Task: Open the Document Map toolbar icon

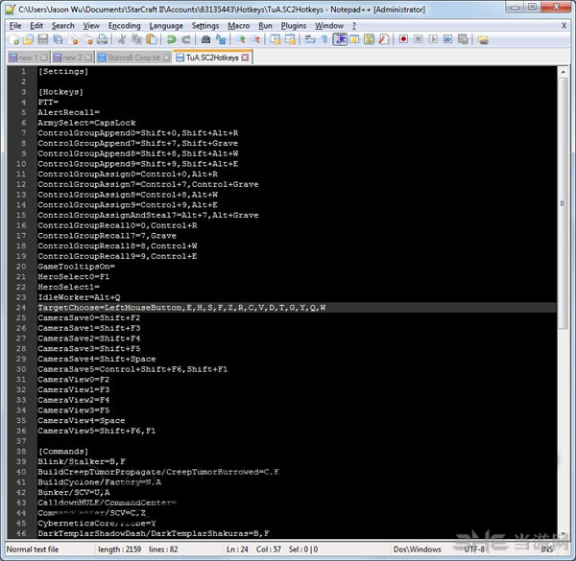Action: click(x=370, y=39)
